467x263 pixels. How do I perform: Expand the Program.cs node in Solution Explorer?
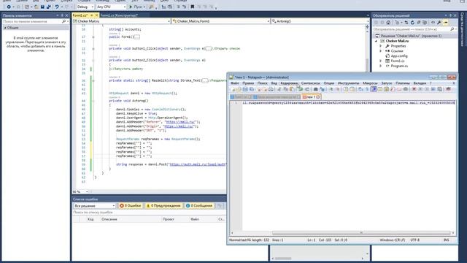[x=380, y=66]
